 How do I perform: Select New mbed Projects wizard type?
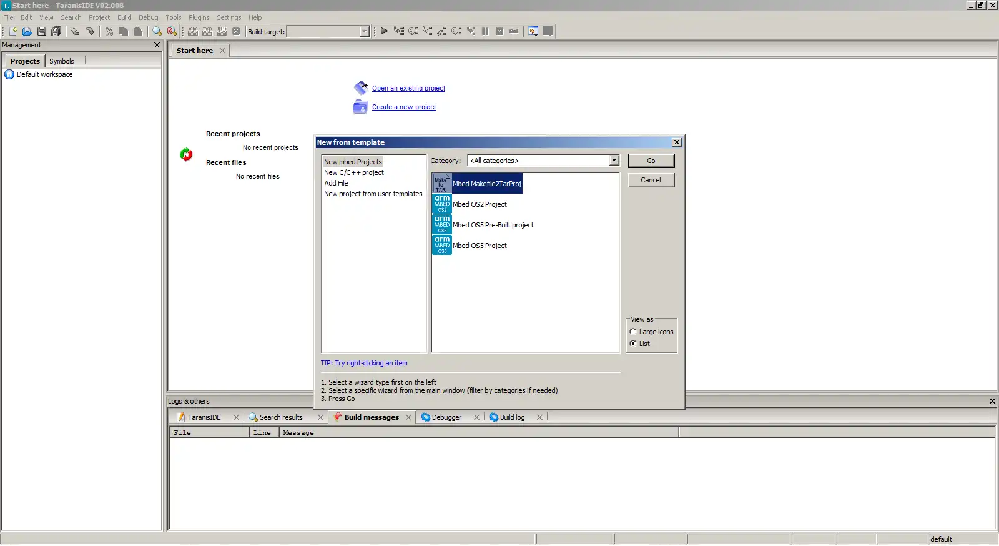353,162
